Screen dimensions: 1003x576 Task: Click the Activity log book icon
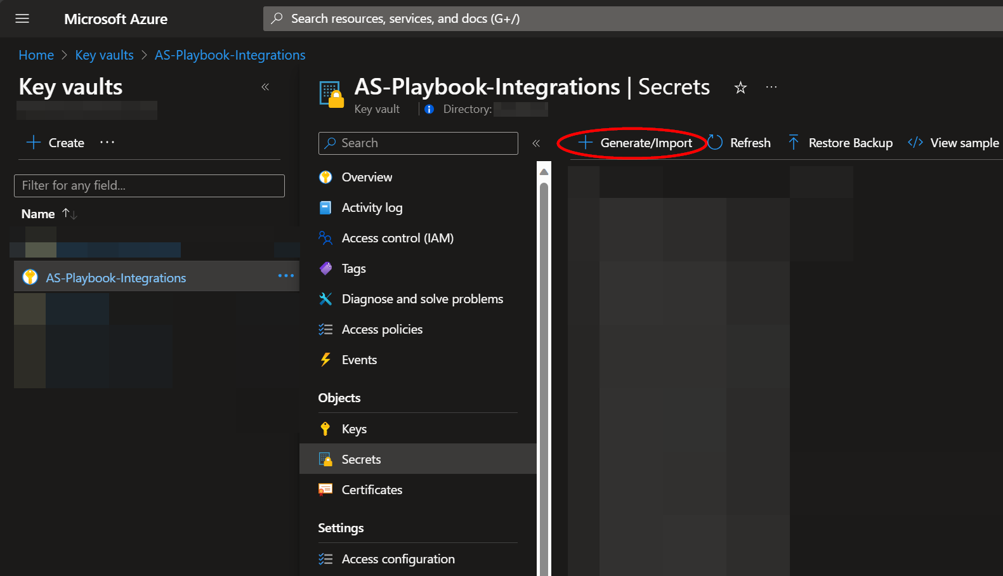pyautogui.click(x=325, y=207)
